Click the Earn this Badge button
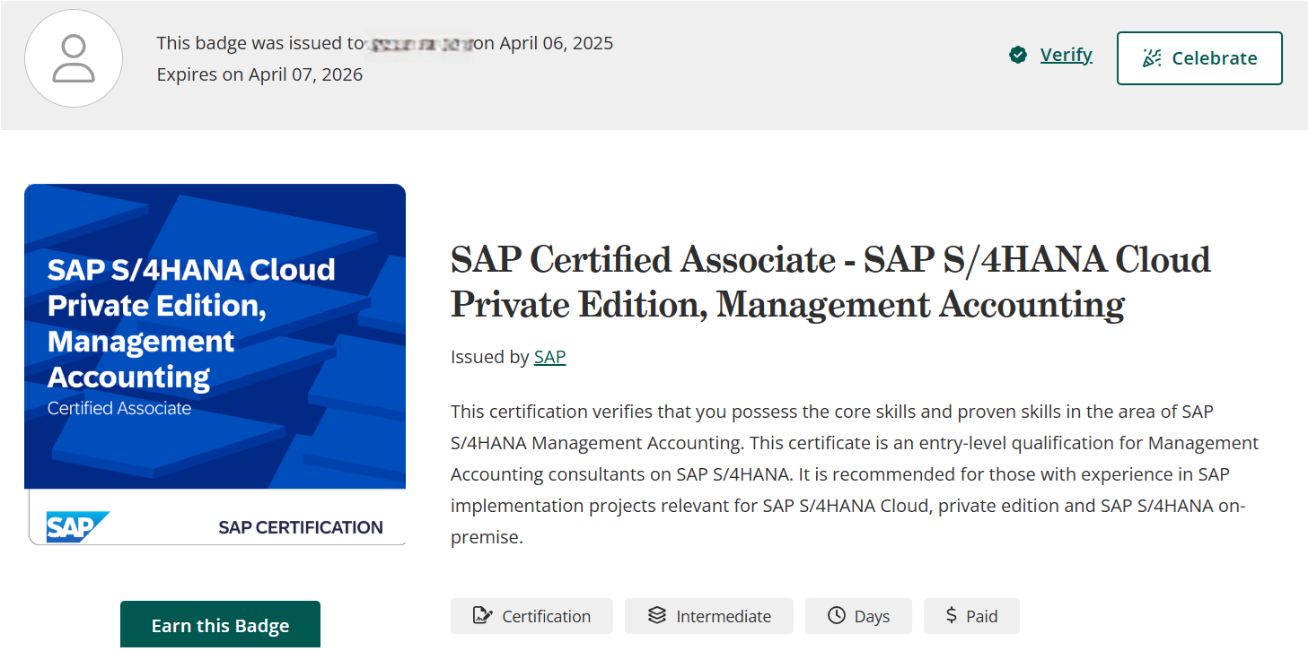The height and width of the screenshot is (651, 1308). pyautogui.click(x=220, y=625)
